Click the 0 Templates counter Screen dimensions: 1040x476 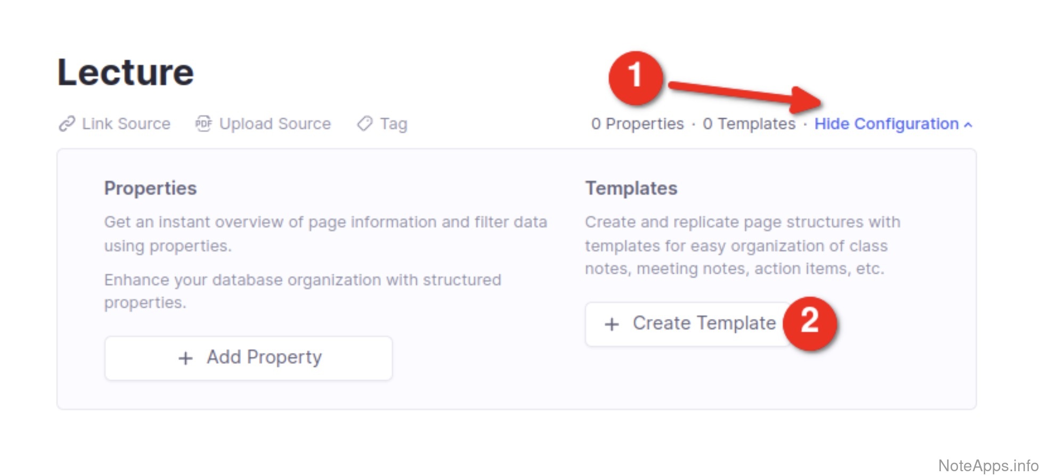749,124
